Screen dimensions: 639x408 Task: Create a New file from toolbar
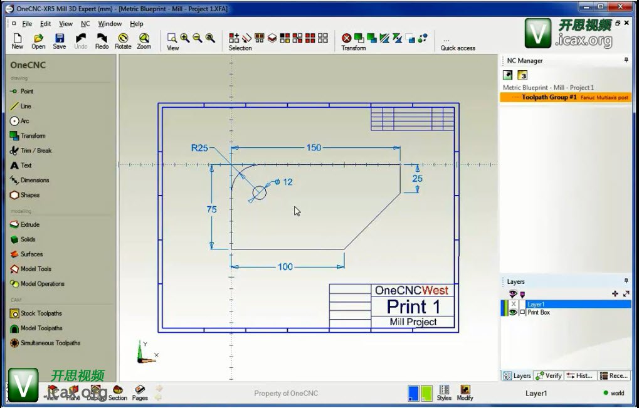[17, 41]
